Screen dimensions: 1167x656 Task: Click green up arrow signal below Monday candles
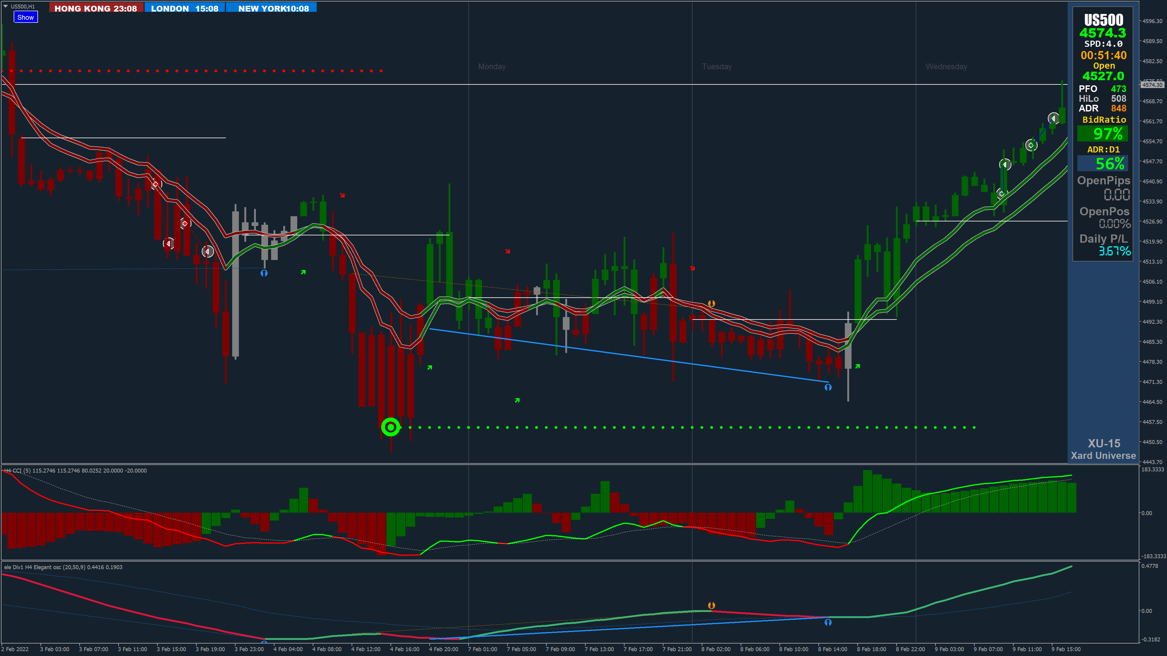click(517, 400)
